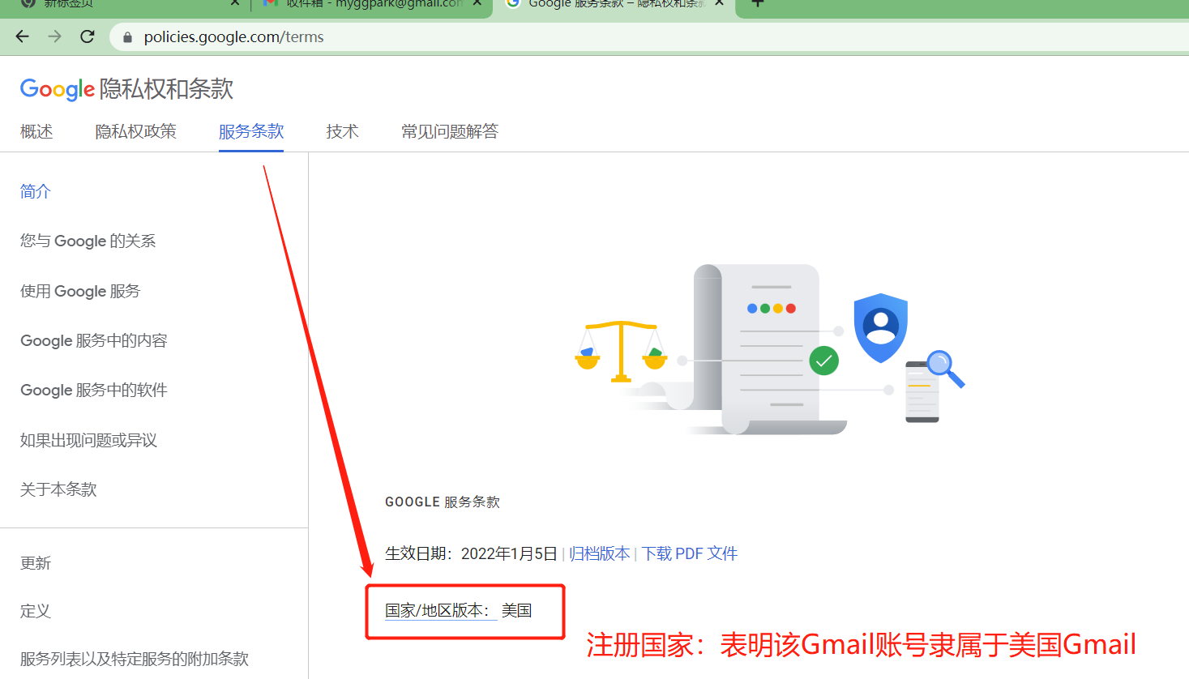View site info via padlock icon
The image size is (1189, 679).
127,37
